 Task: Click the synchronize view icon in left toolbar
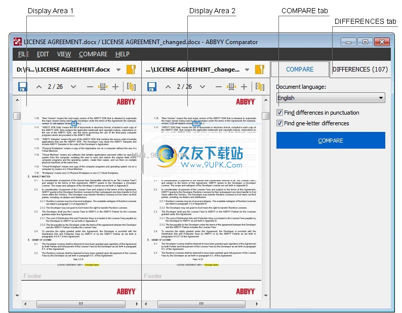click(131, 87)
